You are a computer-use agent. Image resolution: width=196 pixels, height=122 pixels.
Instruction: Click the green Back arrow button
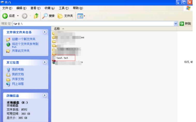click(5, 16)
